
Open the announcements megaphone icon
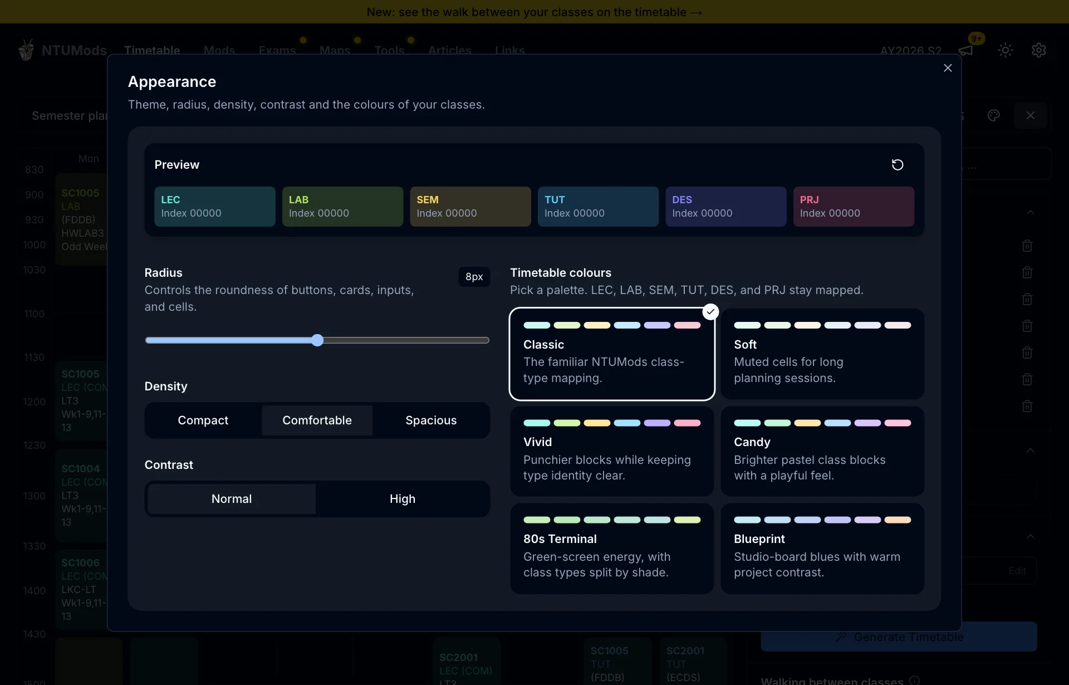tap(966, 51)
